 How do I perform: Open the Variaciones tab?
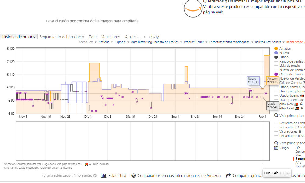click(x=111, y=37)
